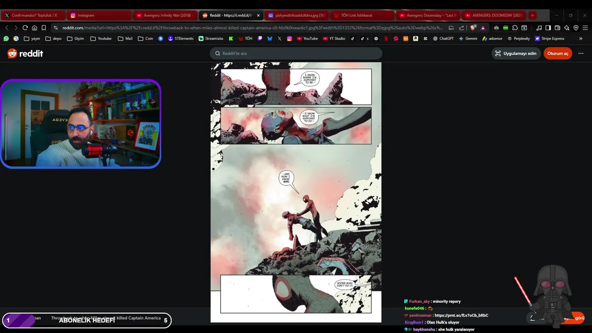Open the Gemini bookmark

point(468,38)
